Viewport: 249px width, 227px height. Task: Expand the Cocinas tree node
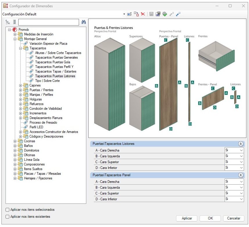pyautogui.click(x=15, y=141)
